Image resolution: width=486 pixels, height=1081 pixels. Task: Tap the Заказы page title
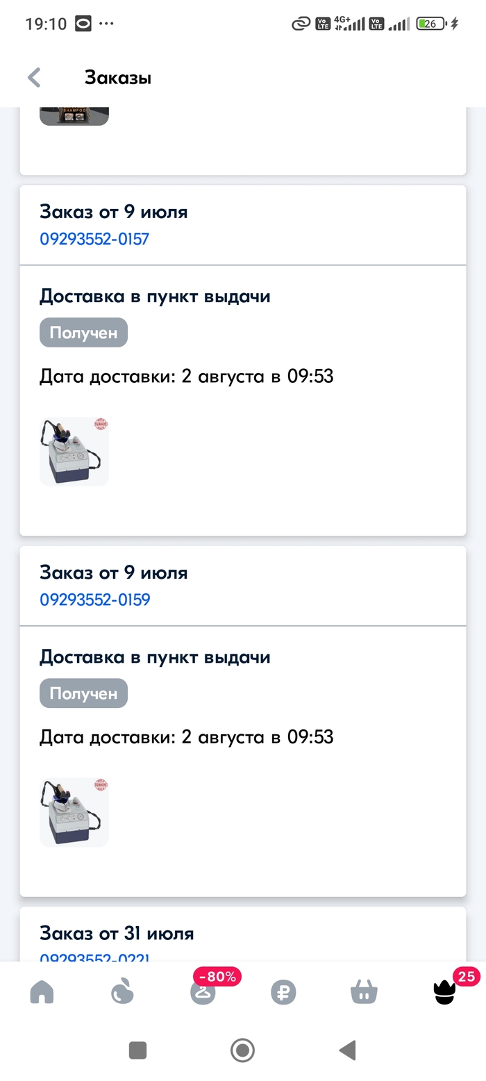[x=118, y=77]
